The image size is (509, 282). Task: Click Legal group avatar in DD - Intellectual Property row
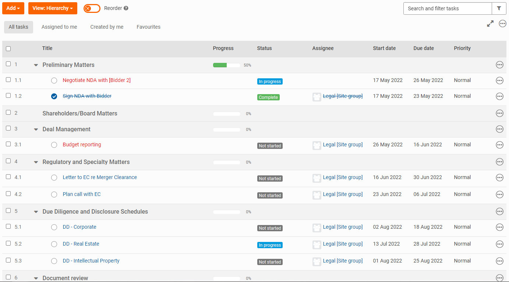click(317, 261)
